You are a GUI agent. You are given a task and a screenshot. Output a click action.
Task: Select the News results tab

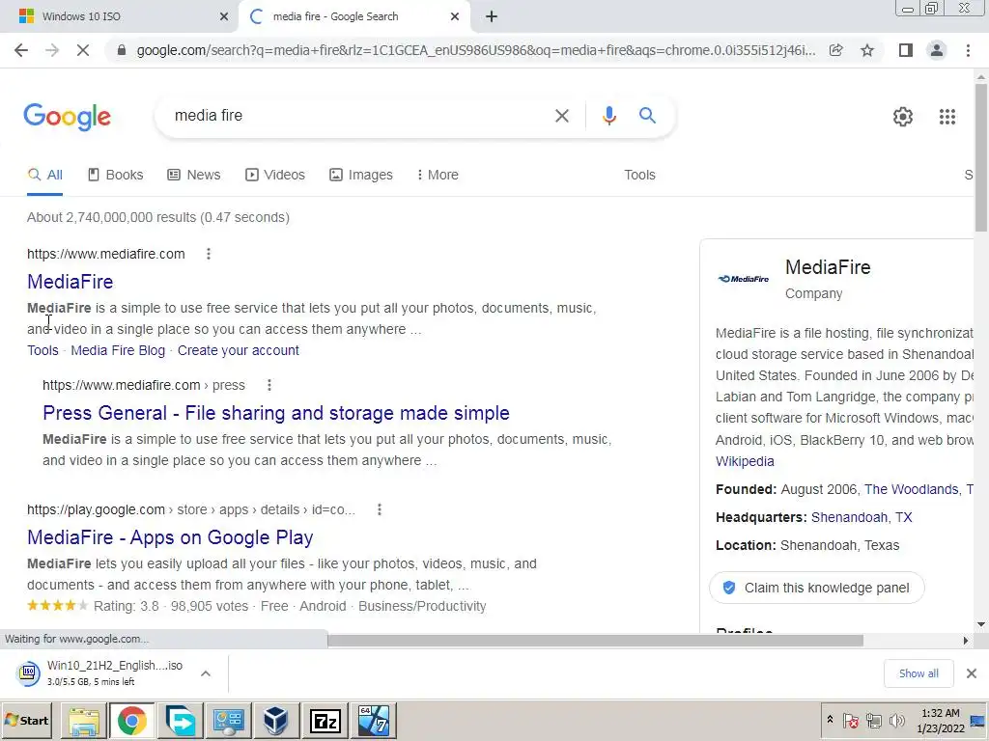point(193,176)
